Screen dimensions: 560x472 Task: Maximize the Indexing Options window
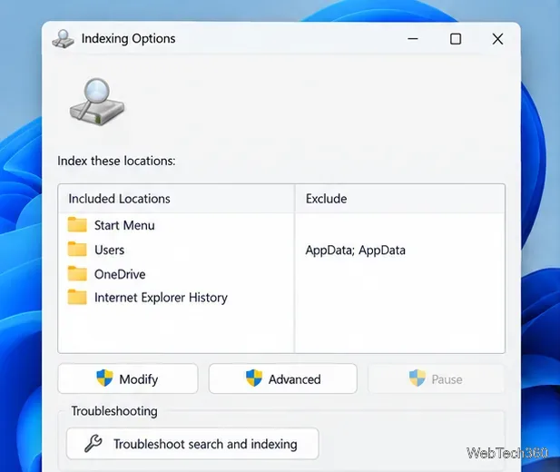pyautogui.click(x=456, y=39)
